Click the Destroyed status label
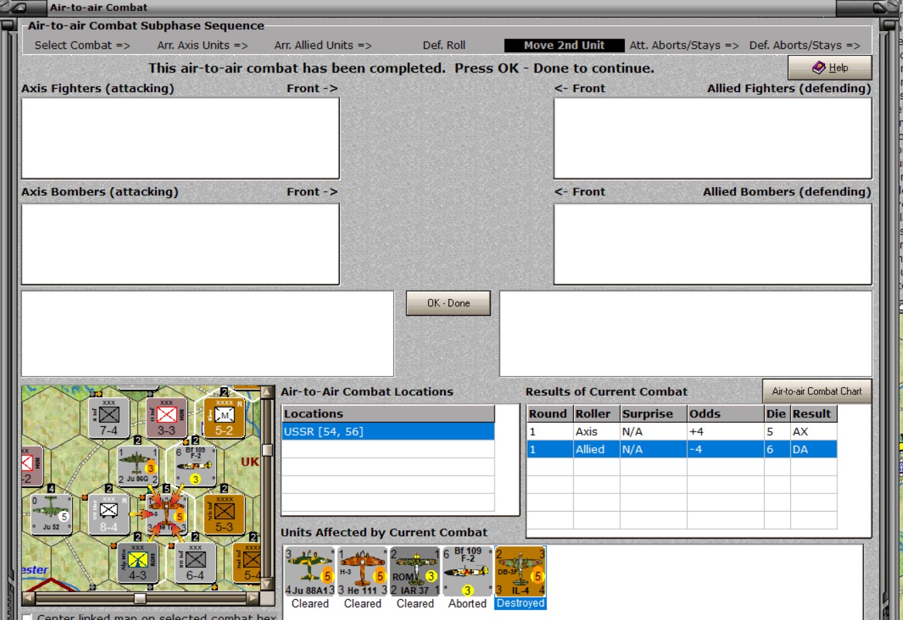 [x=520, y=604]
